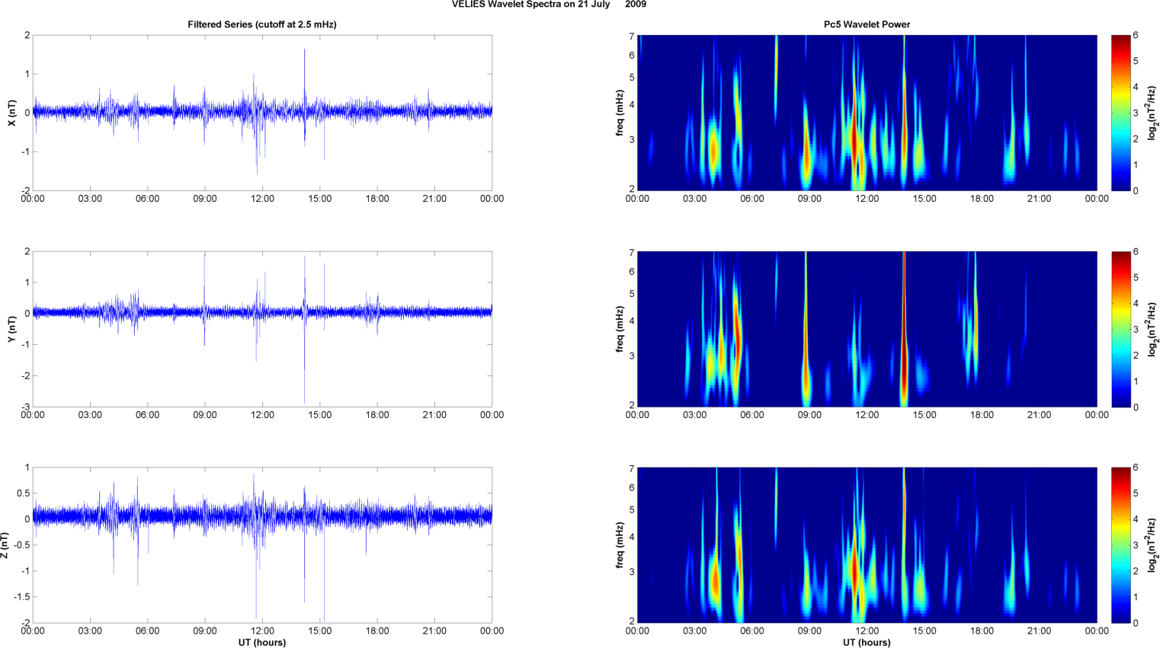
Task: Click the '-3' tick on the Y (nT) axis
Action: pyautogui.click(x=26, y=407)
